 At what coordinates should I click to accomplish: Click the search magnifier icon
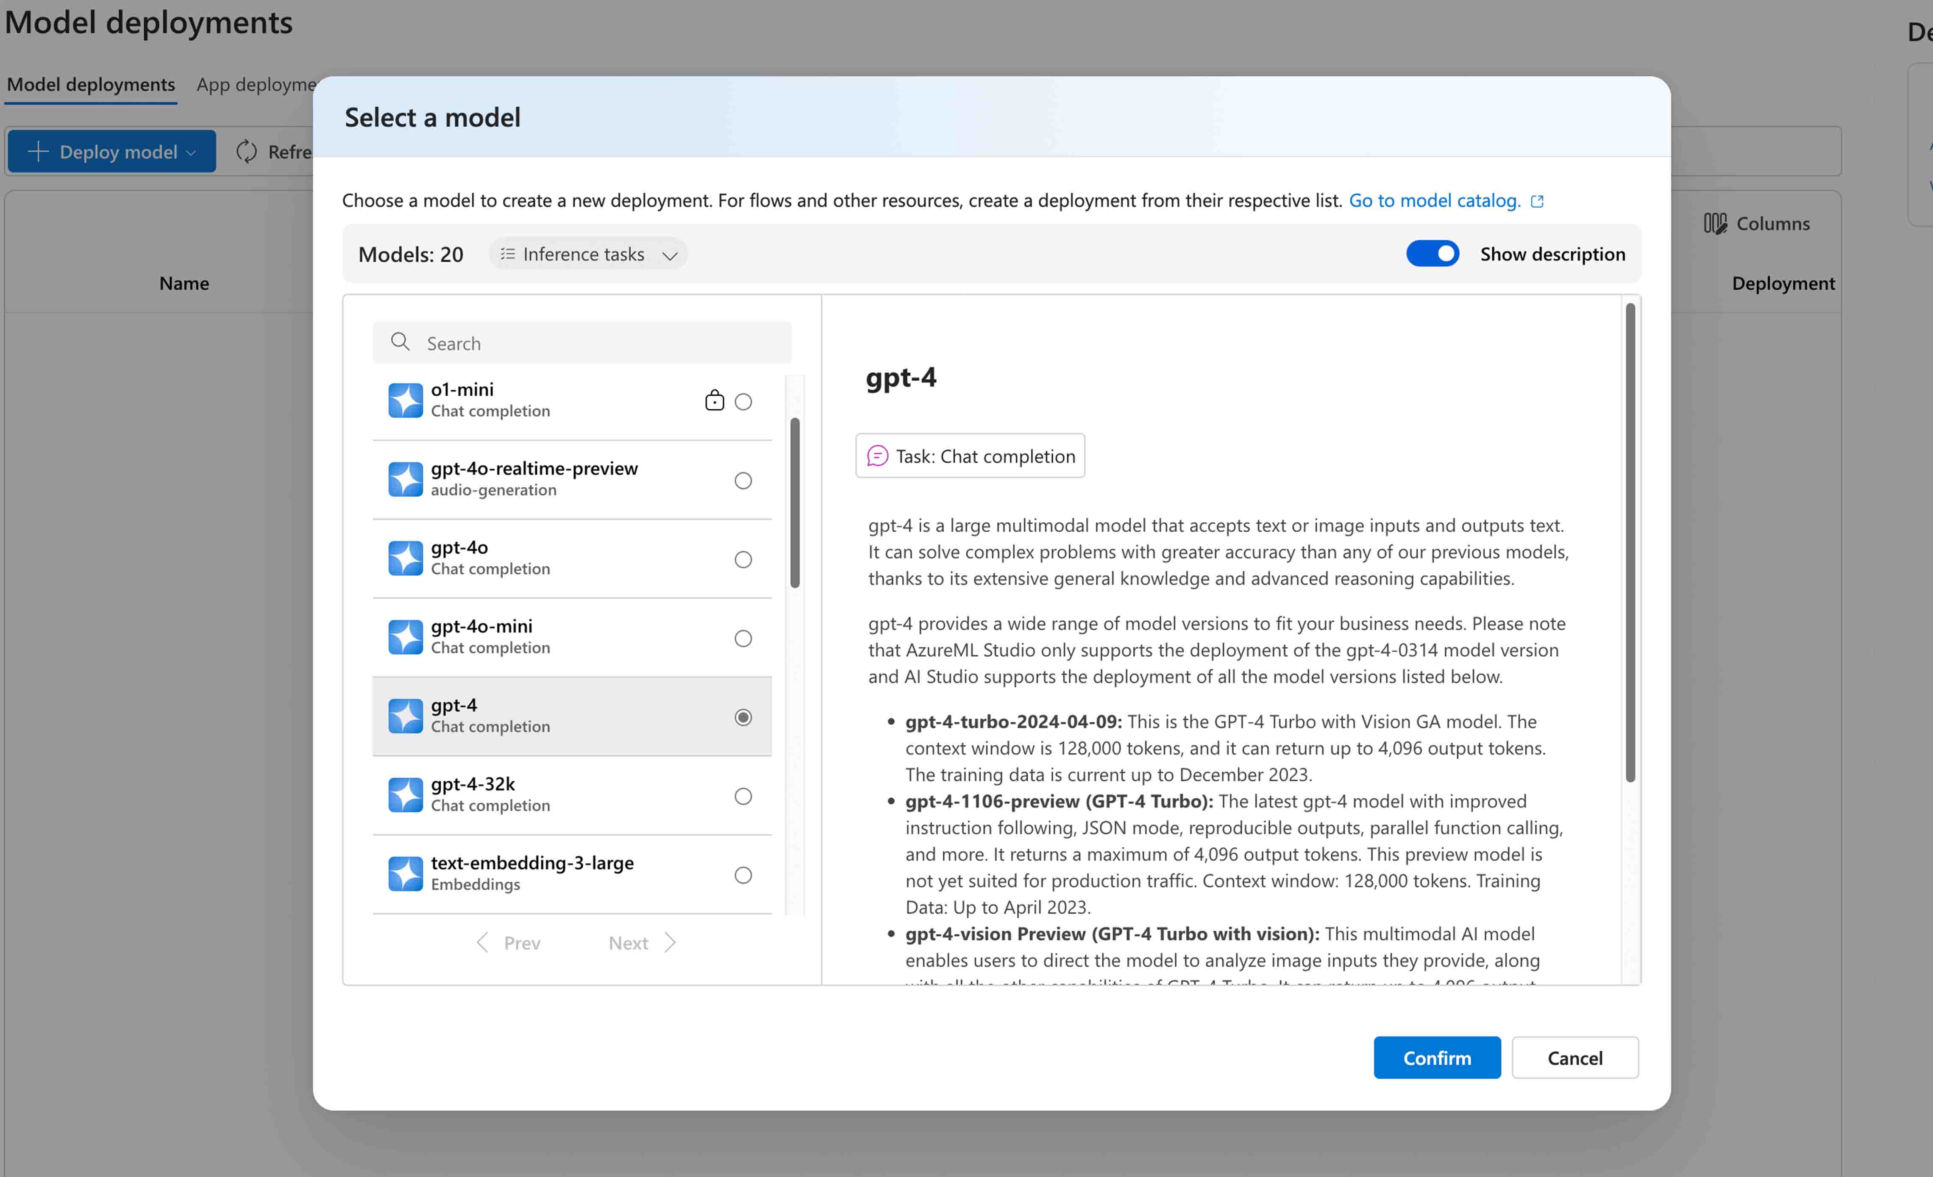[x=400, y=342]
